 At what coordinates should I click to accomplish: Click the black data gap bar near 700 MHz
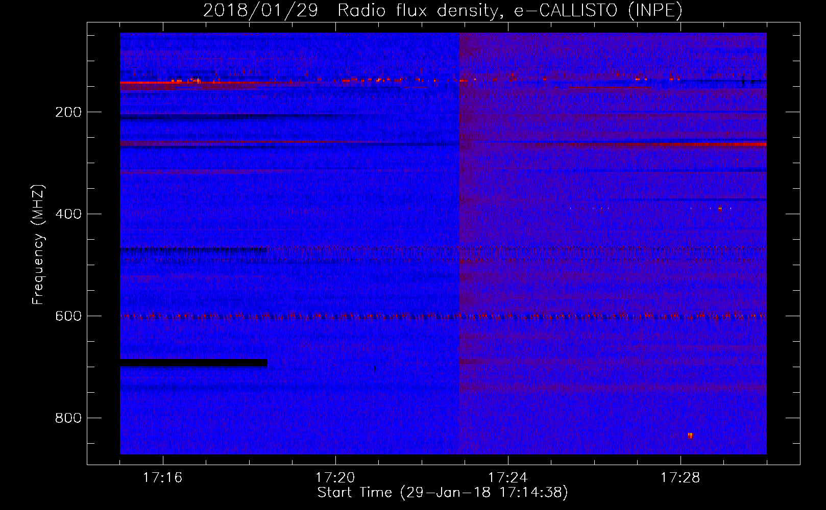click(x=193, y=363)
